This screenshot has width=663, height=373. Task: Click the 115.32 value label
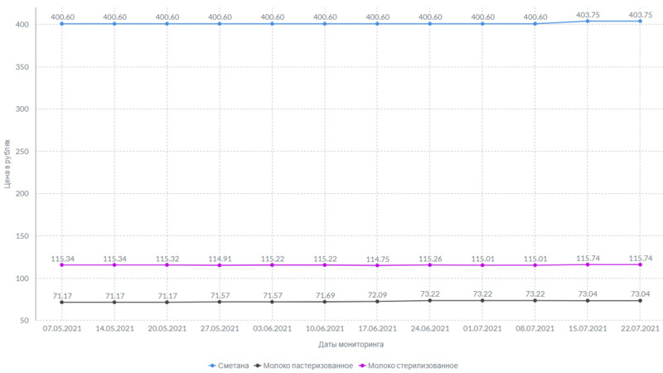(167, 259)
